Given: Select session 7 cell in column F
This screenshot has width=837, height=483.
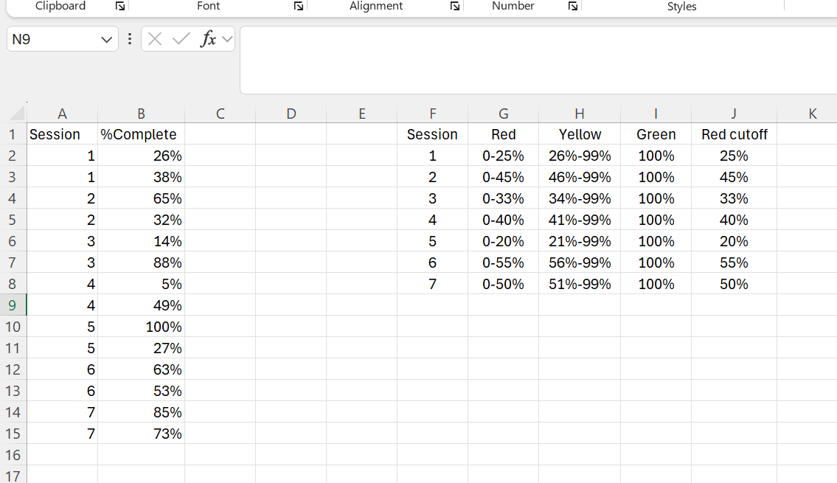Looking at the screenshot, I should point(432,284).
